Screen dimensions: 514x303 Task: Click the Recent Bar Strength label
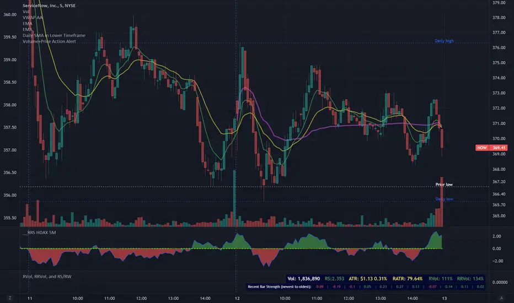279,286
